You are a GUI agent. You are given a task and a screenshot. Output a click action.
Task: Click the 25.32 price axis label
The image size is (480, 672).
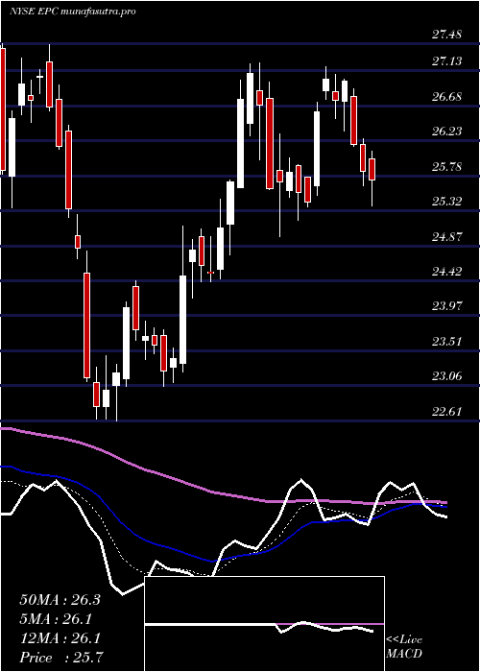tap(446, 202)
